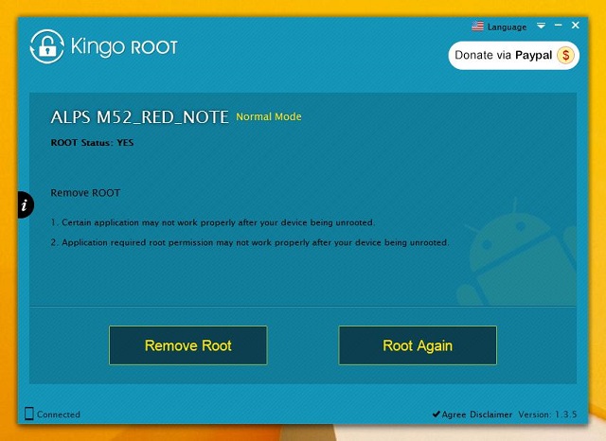
Task: Select the Normal Mode label
Action: 269,117
